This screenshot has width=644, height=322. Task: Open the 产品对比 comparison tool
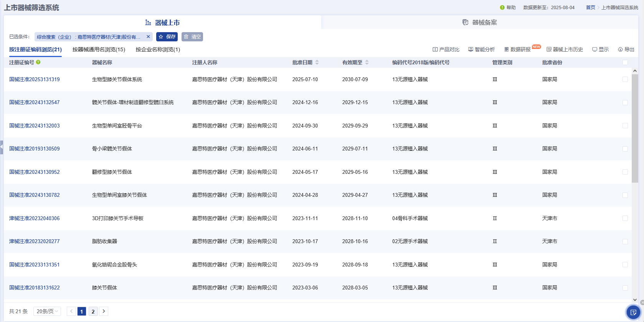[x=446, y=49]
